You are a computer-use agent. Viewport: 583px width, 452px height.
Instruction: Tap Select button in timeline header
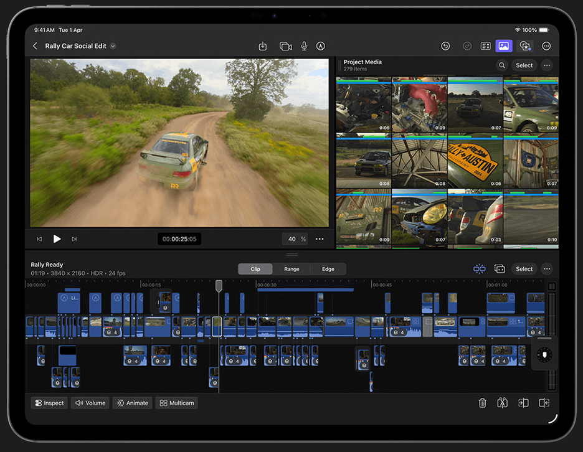point(524,269)
